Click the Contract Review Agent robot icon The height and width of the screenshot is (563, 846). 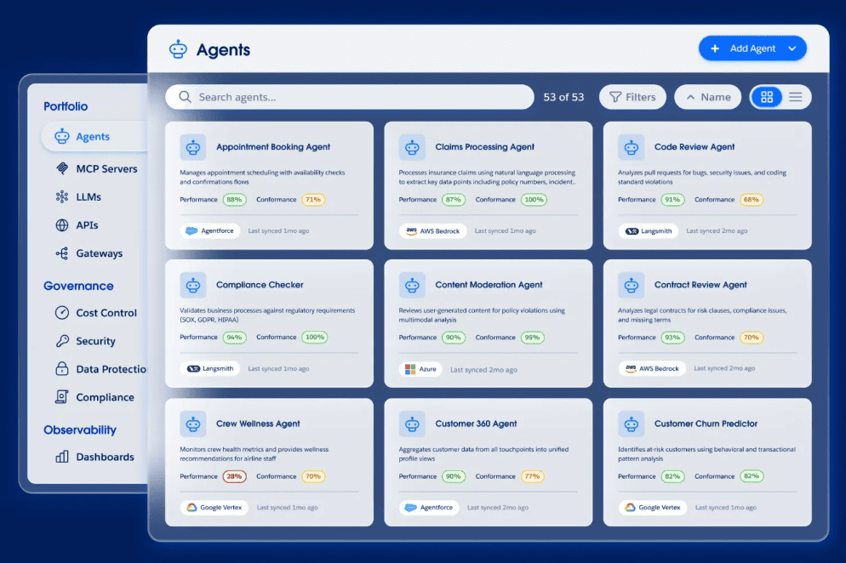pyautogui.click(x=632, y=285)
